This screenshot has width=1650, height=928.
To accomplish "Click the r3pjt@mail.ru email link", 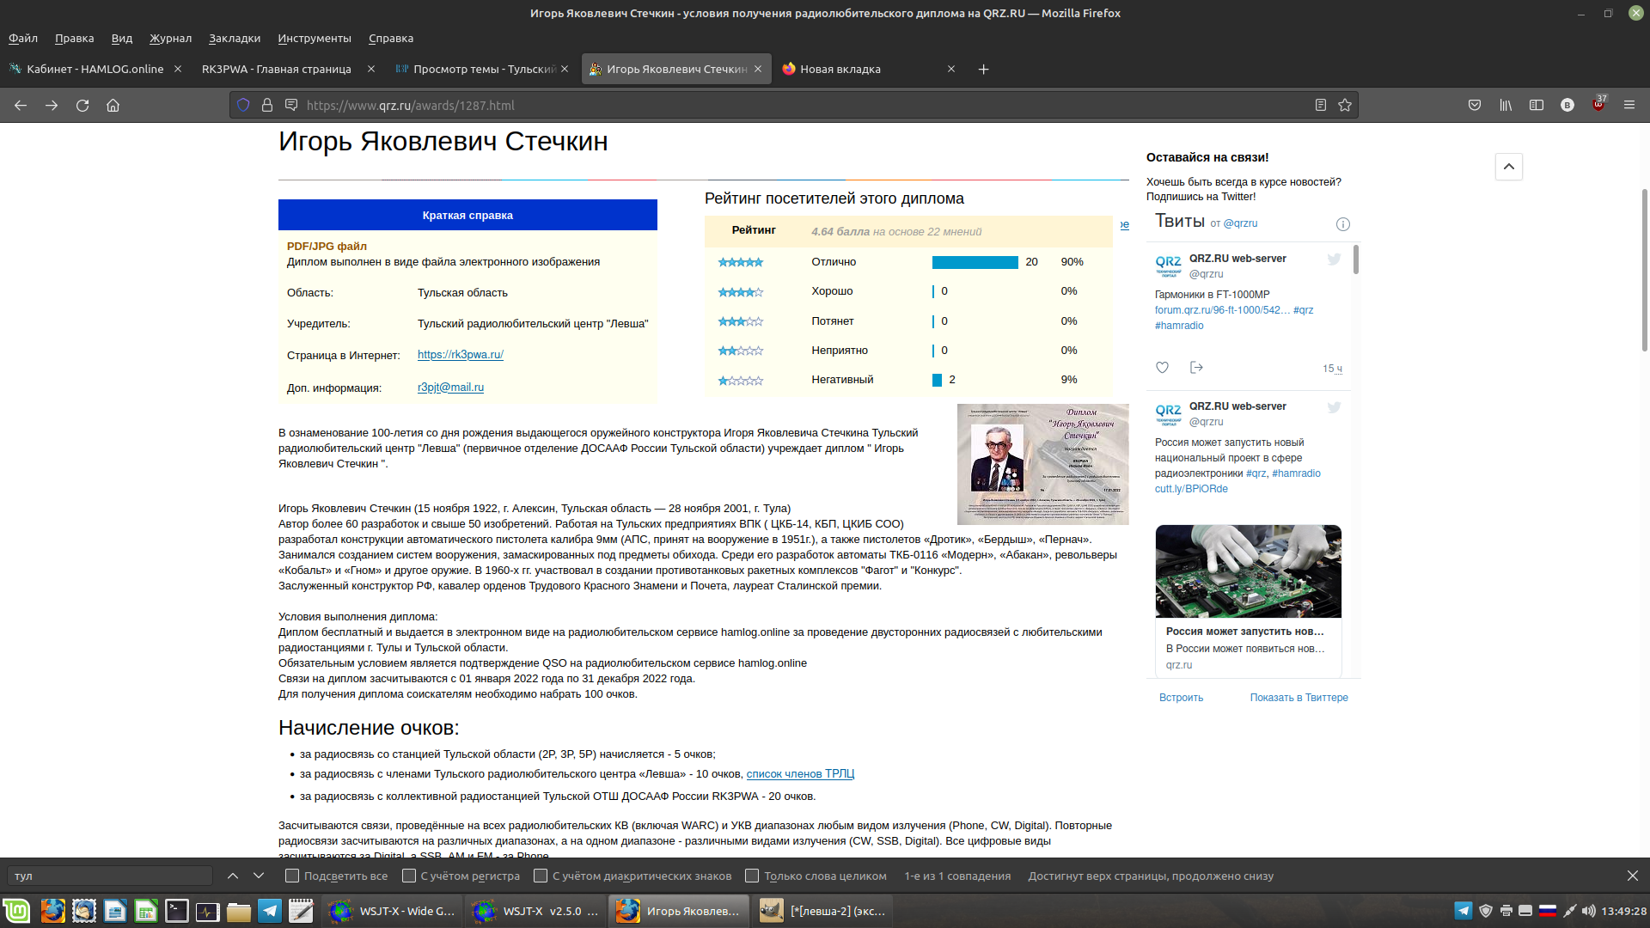I will pos(450,388).
